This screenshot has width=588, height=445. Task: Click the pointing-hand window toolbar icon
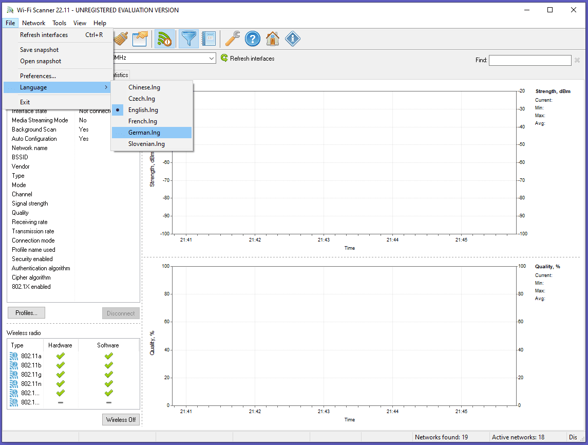[140, 39]
